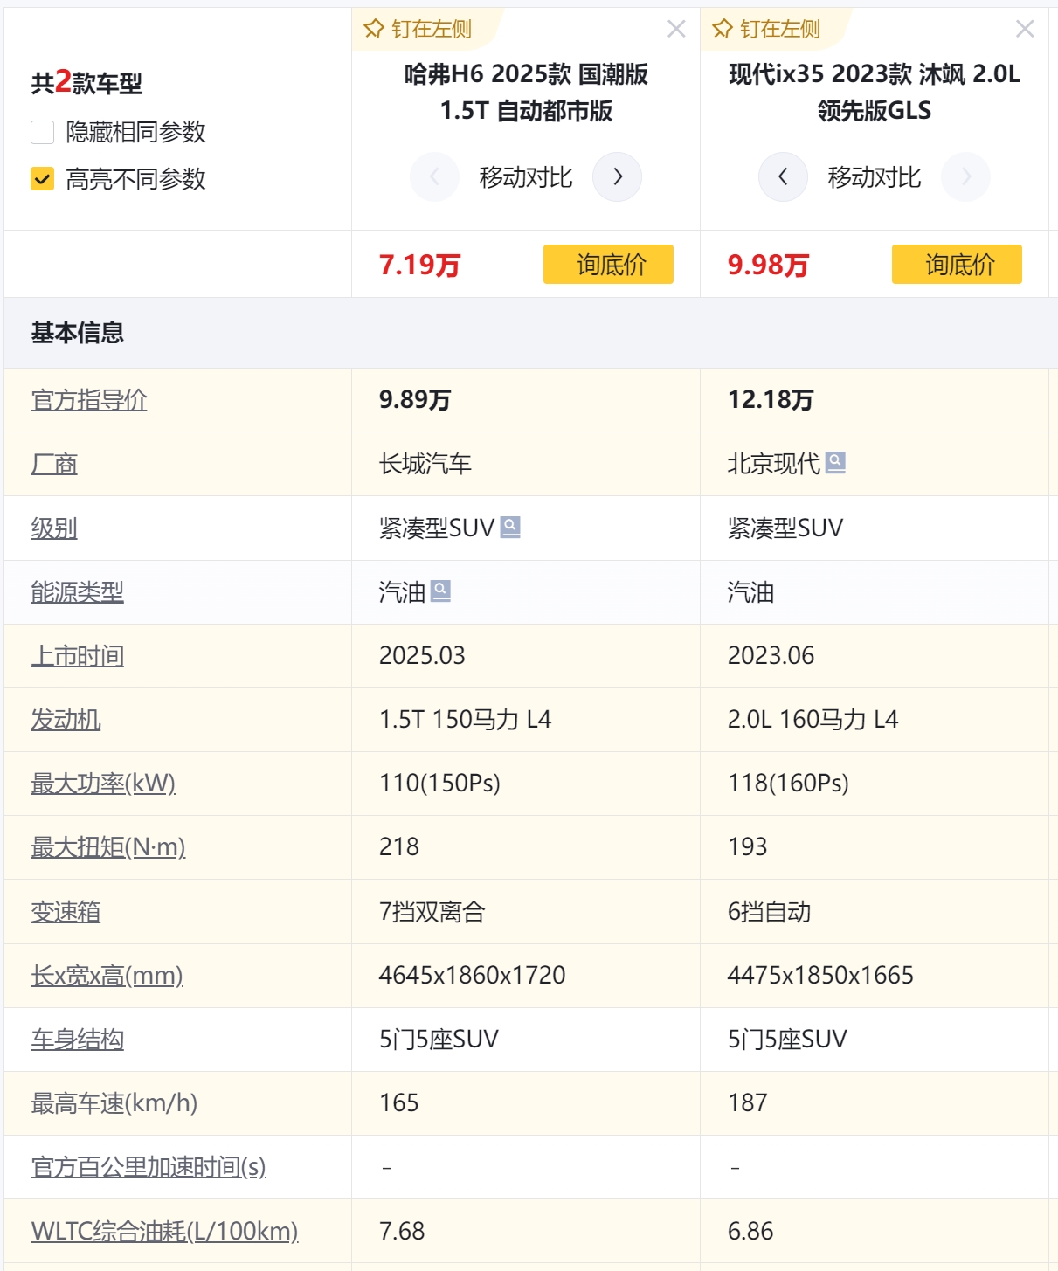Open the 变速箱 parameter link
Image resolution: width=1058 pixels, height=1271 pixels.
click(66, 912)
